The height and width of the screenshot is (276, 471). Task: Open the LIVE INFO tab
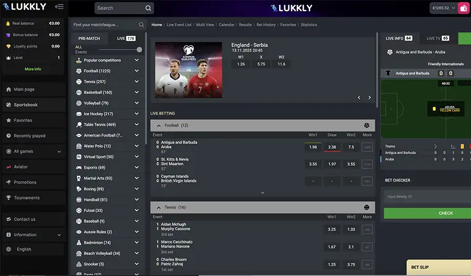(x=399, y=39)
